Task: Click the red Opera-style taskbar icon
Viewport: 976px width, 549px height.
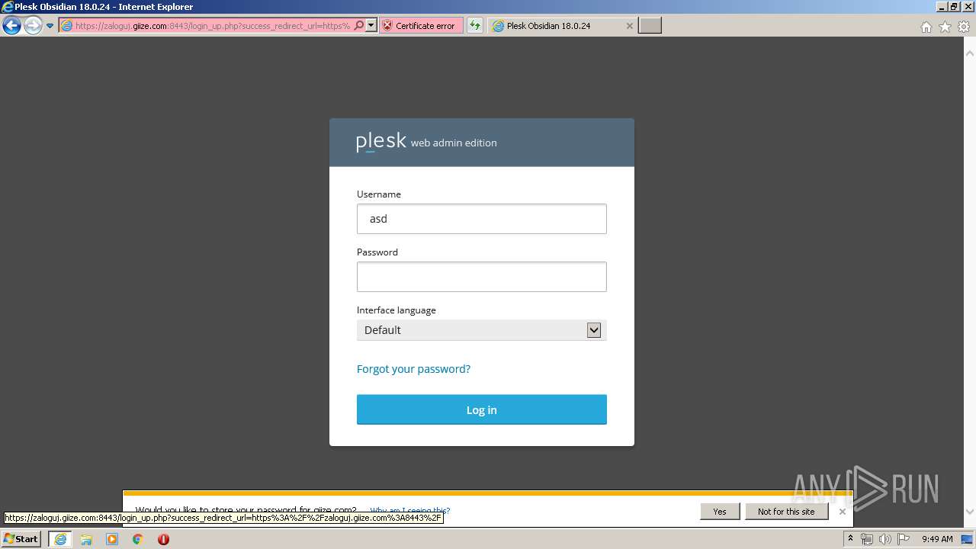Action: coord(163,539)
